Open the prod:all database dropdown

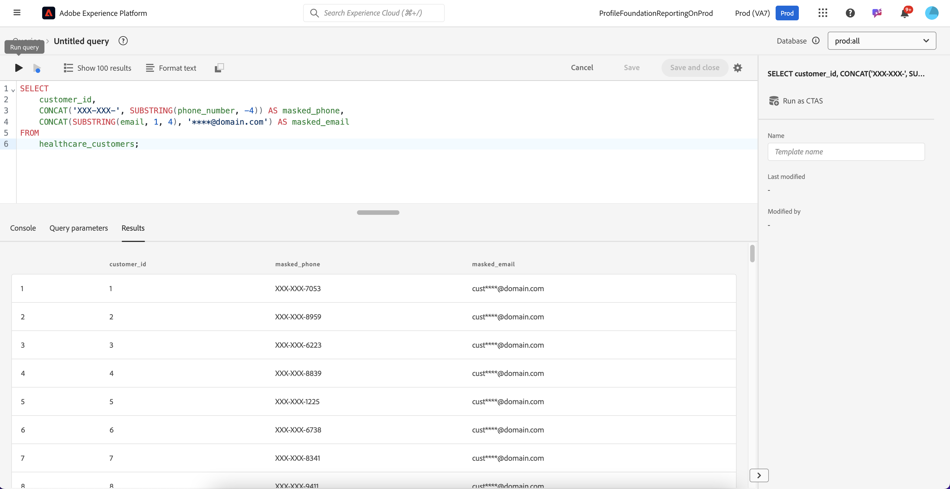point(881,41)
